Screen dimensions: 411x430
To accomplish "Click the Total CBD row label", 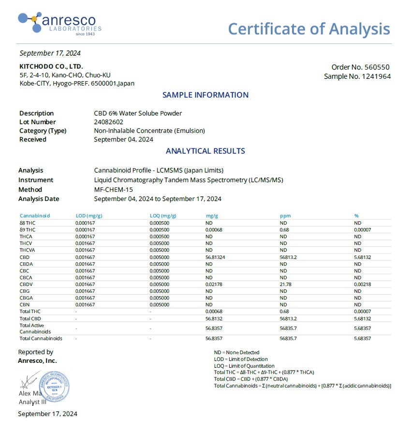I will click(30, 319).
